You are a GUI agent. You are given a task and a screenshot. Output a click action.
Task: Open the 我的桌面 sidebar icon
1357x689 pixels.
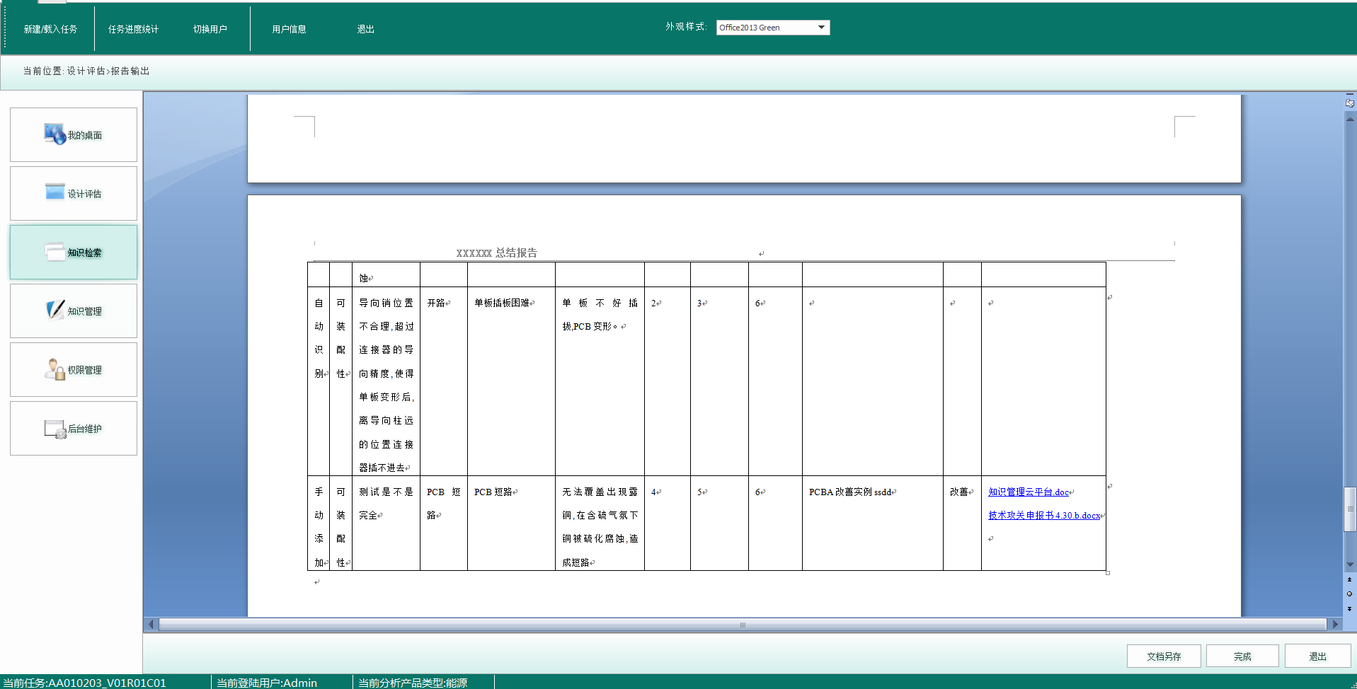(x=55, y=134)
